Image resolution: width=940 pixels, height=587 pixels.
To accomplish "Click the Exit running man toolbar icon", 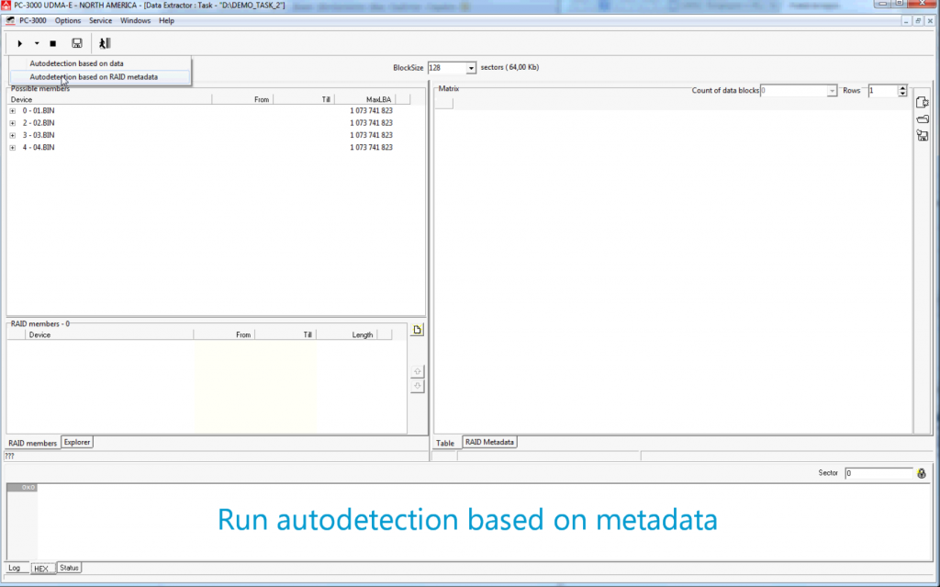I will pos(105,43).
